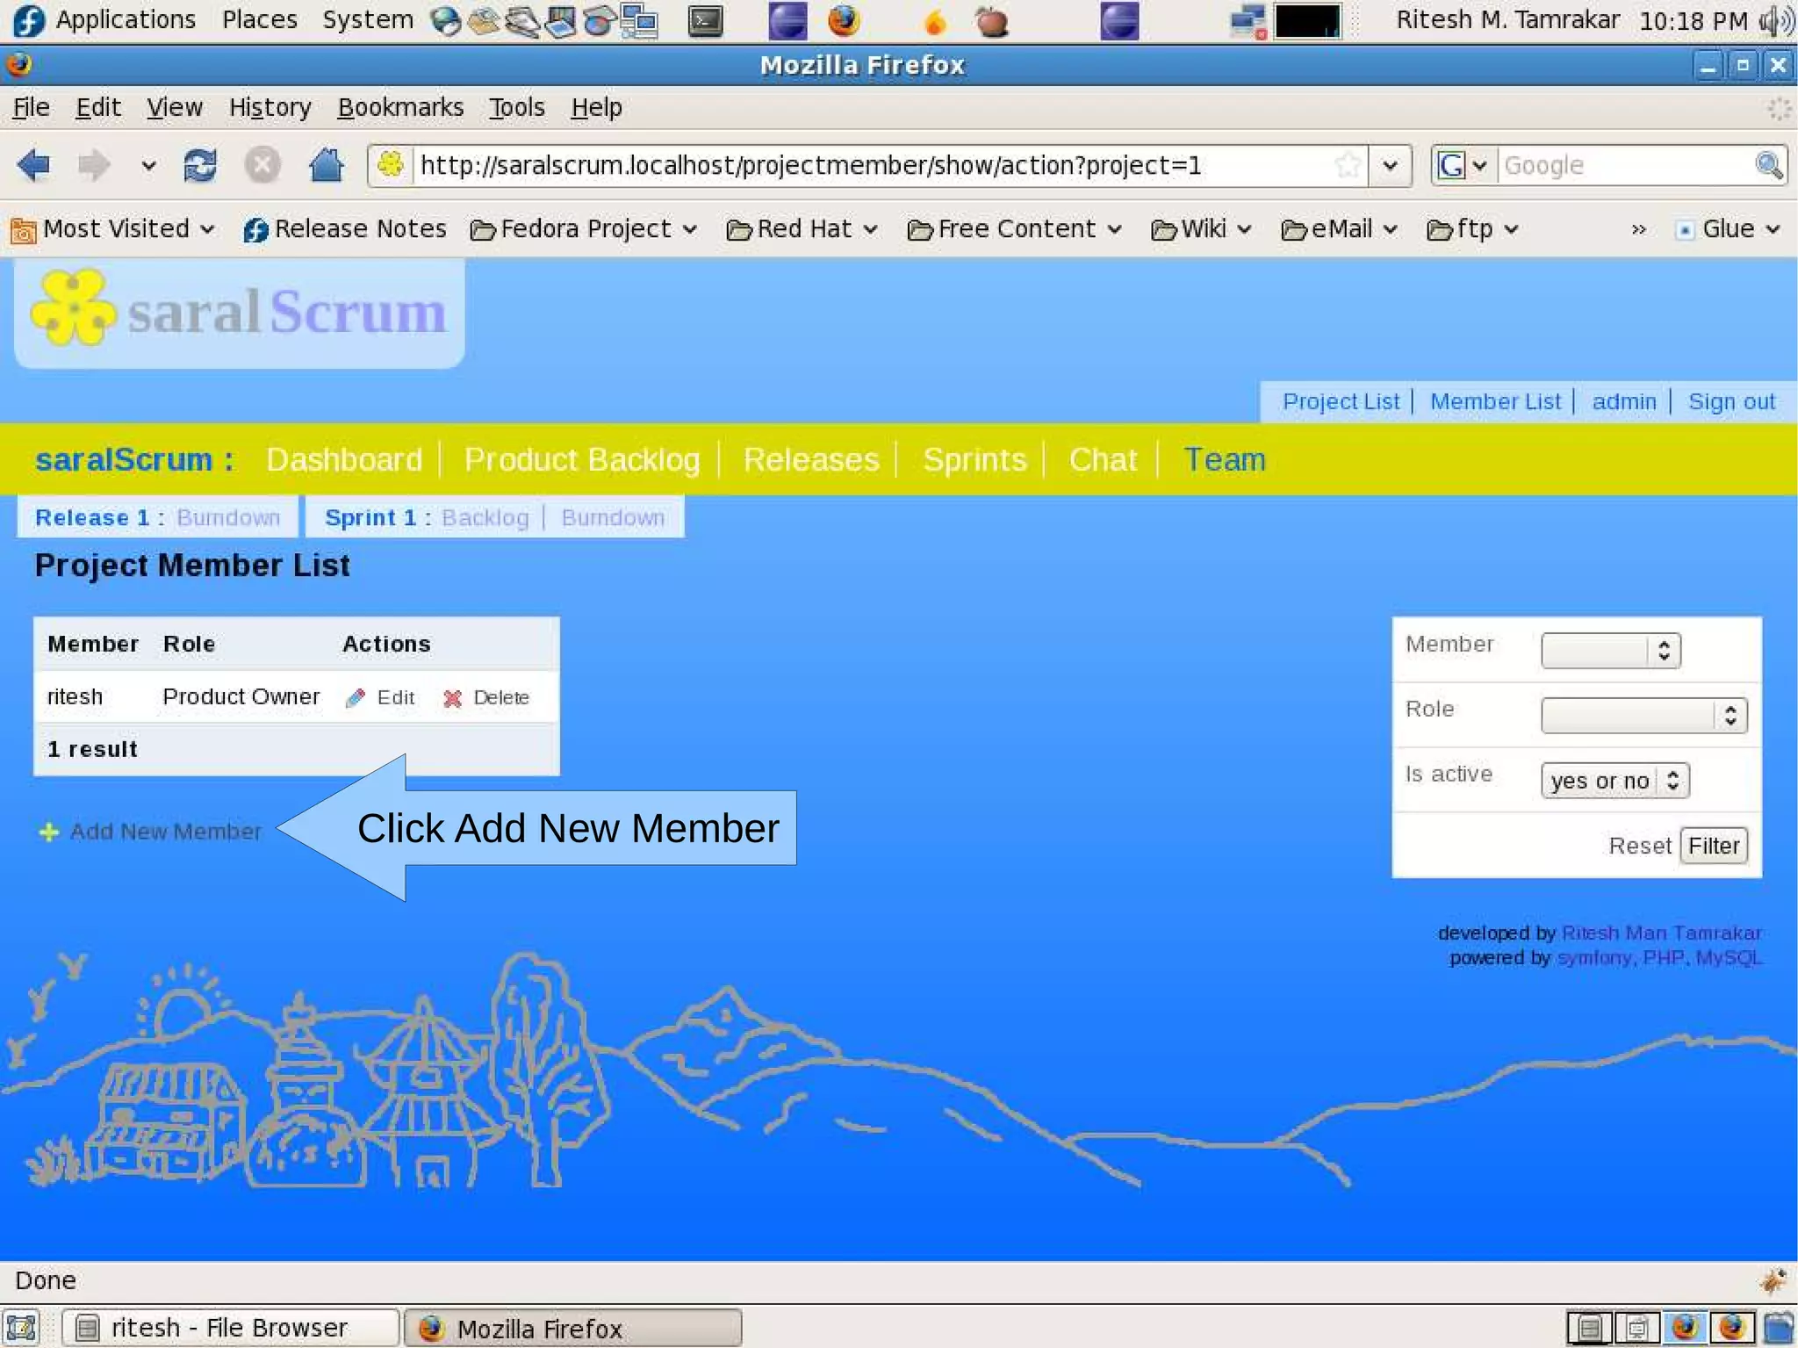1798x1348 pixels.
Task: Click the Ritesh Man Tamrakar developer link
Action: point(1661,933)
